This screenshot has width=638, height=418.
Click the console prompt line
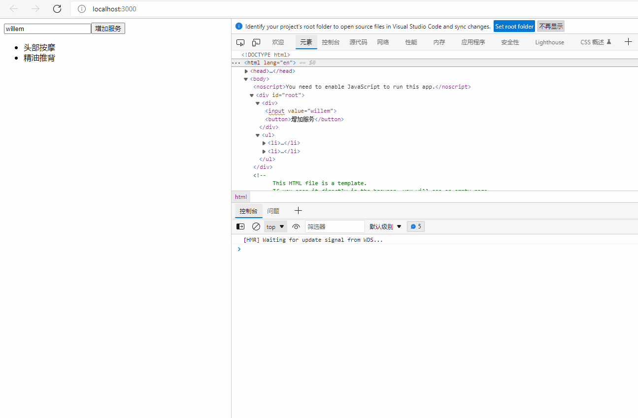435,249
